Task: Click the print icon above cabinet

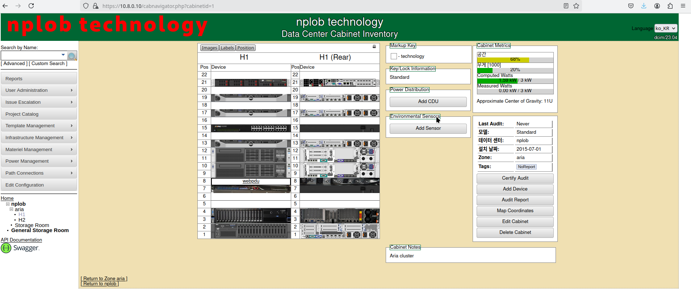Action: (x=374, y=47)
